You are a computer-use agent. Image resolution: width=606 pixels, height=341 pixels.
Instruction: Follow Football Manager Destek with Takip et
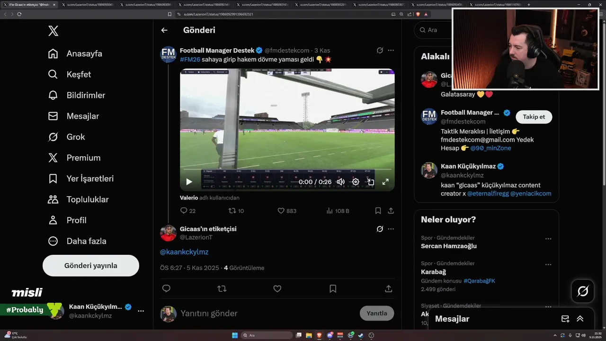(x=534, y=117)
